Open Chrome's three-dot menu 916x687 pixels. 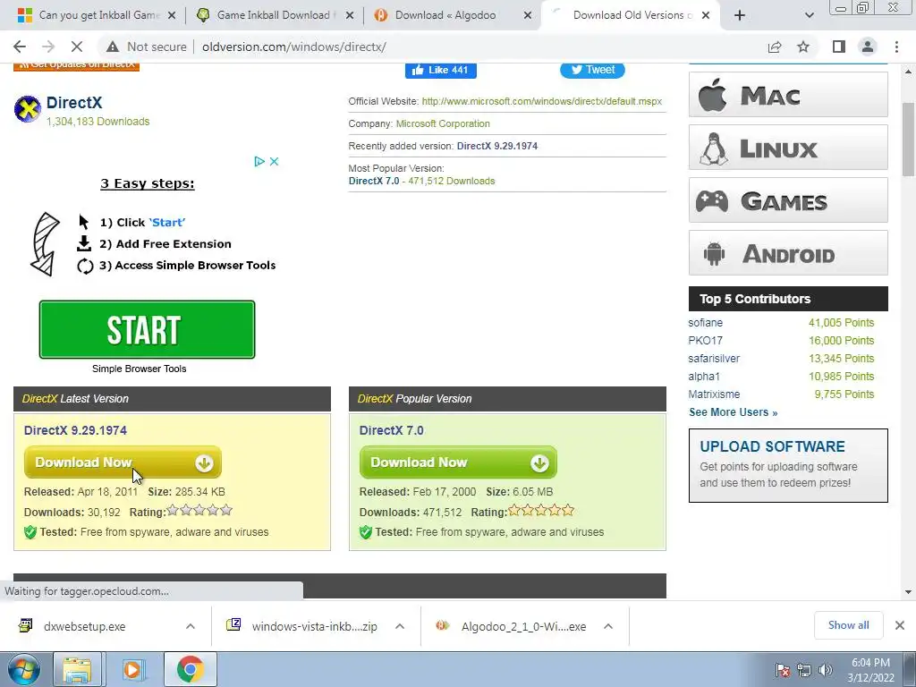tap(896, 47)
